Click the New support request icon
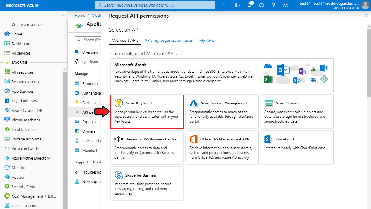This screenshot has width=371, height=209. 77,182
